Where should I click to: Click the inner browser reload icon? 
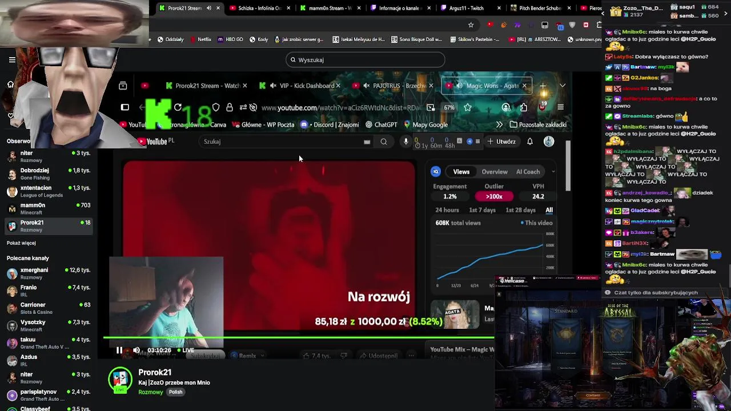pyautogui.click(x=178, y=107)
